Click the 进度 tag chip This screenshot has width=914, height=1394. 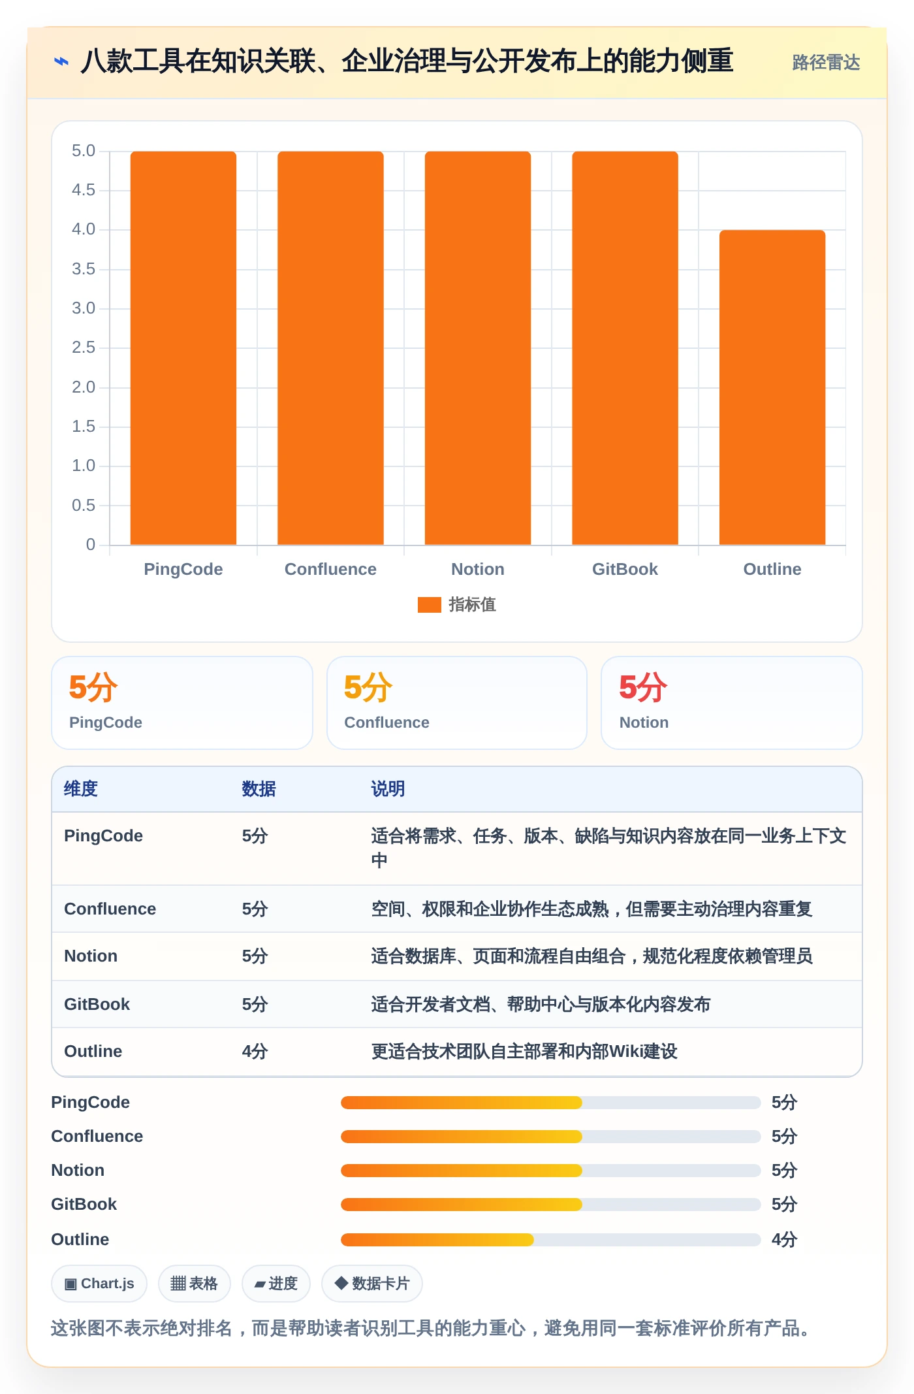[276, 1284]
